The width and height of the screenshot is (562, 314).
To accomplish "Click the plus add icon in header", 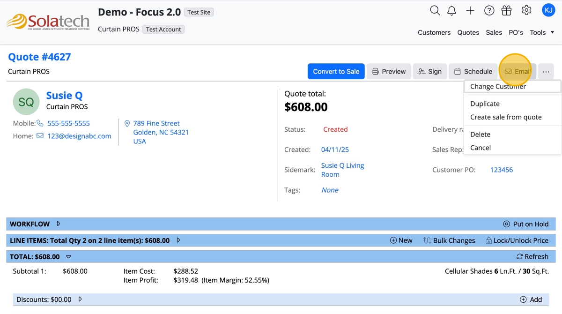I will [470, 10].
